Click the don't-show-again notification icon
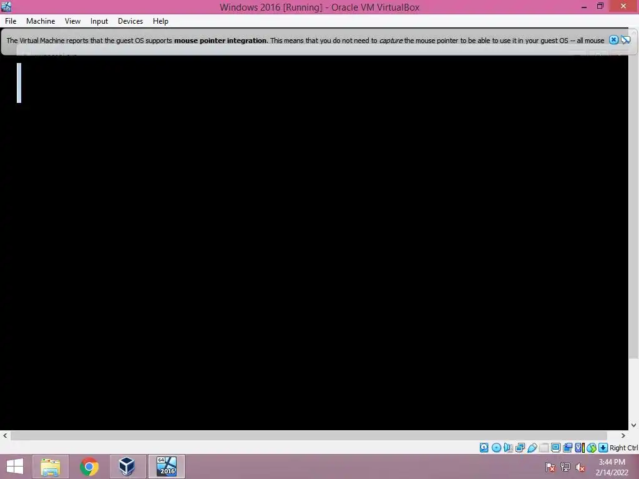The image size is (639, 479). pyautogui.click(x=625, y=40)
